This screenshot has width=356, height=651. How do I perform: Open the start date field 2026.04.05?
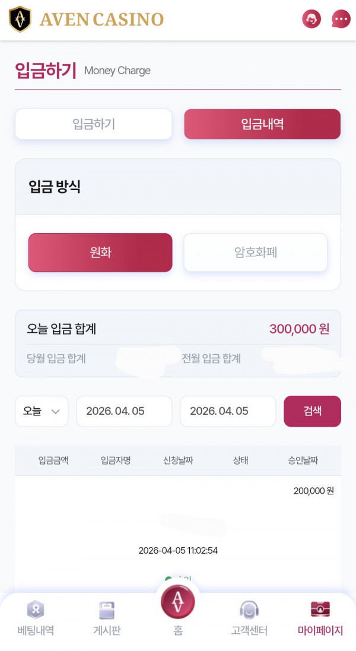click(x=124, y=411)
